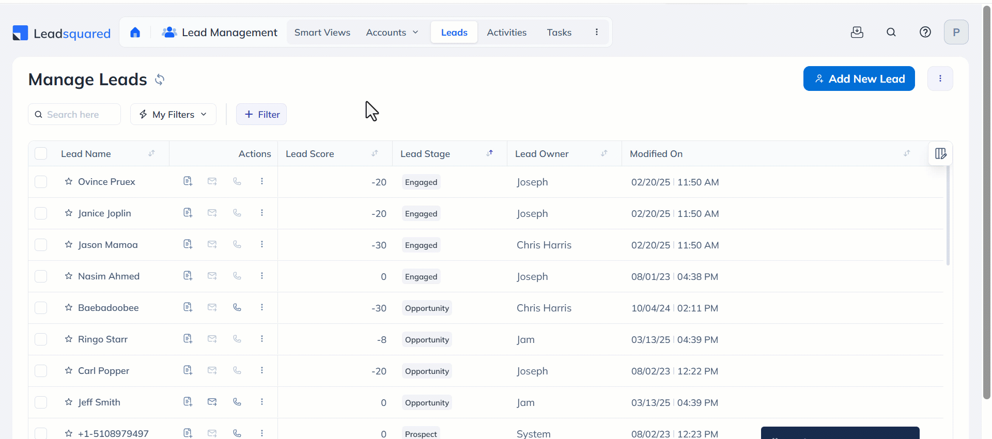The width and height of the screenshot is (992, 439).
Task: Star the Jeff Smith lead
Action: click(x=69, y=402)
